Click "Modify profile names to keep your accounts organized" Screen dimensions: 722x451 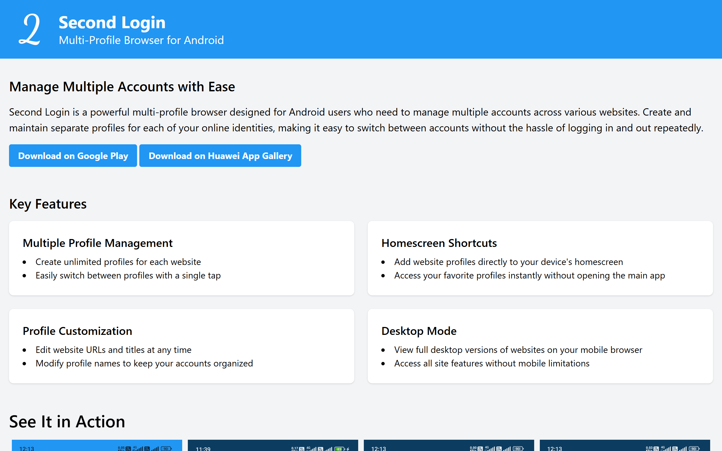coord(144,363)
